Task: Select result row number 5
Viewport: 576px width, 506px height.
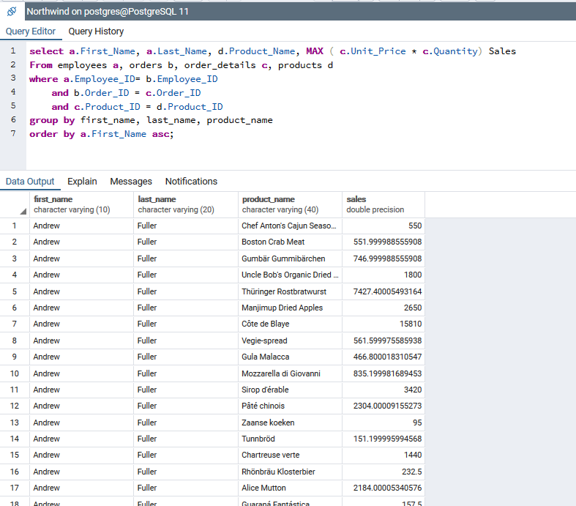Action: [x=15, y=291]
